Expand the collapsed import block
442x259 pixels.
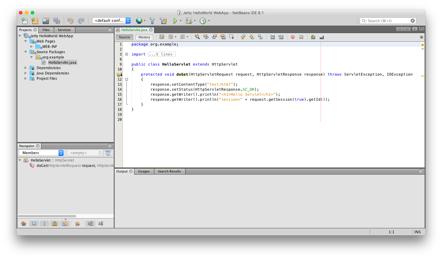click(x=126, y=54)
